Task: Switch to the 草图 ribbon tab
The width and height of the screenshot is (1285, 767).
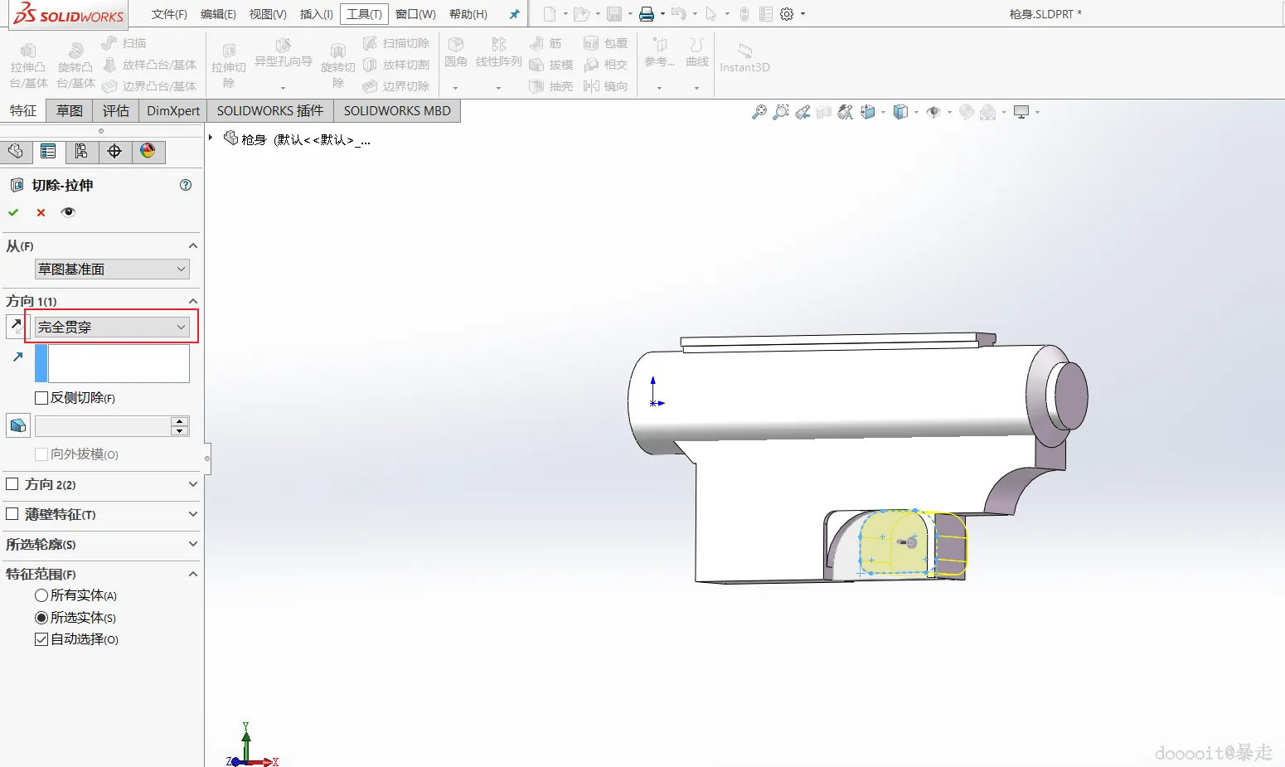Action: click(x=70, y=111)
